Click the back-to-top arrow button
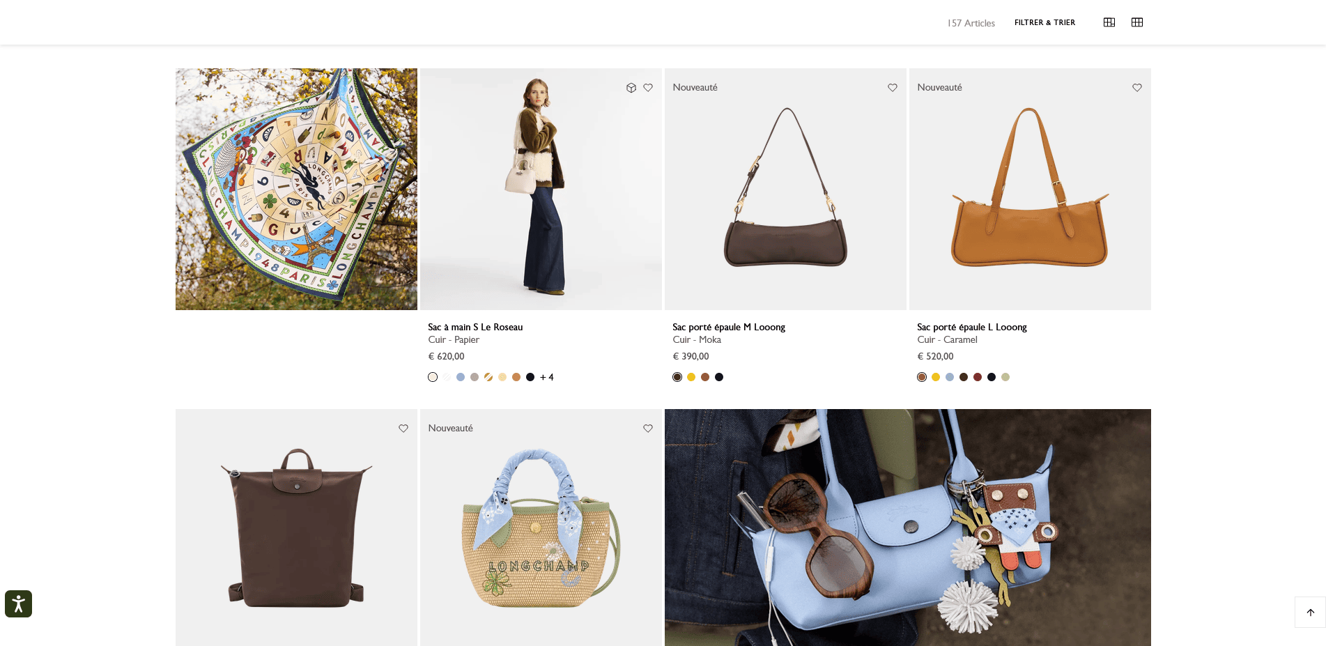 pos(1310,613)
